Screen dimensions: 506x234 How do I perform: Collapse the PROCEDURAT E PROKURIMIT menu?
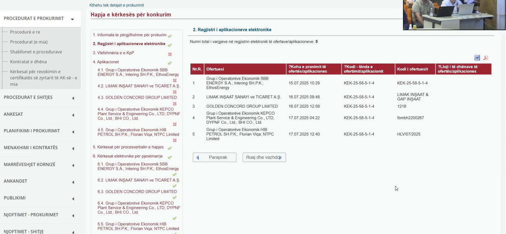click(72, 19)
